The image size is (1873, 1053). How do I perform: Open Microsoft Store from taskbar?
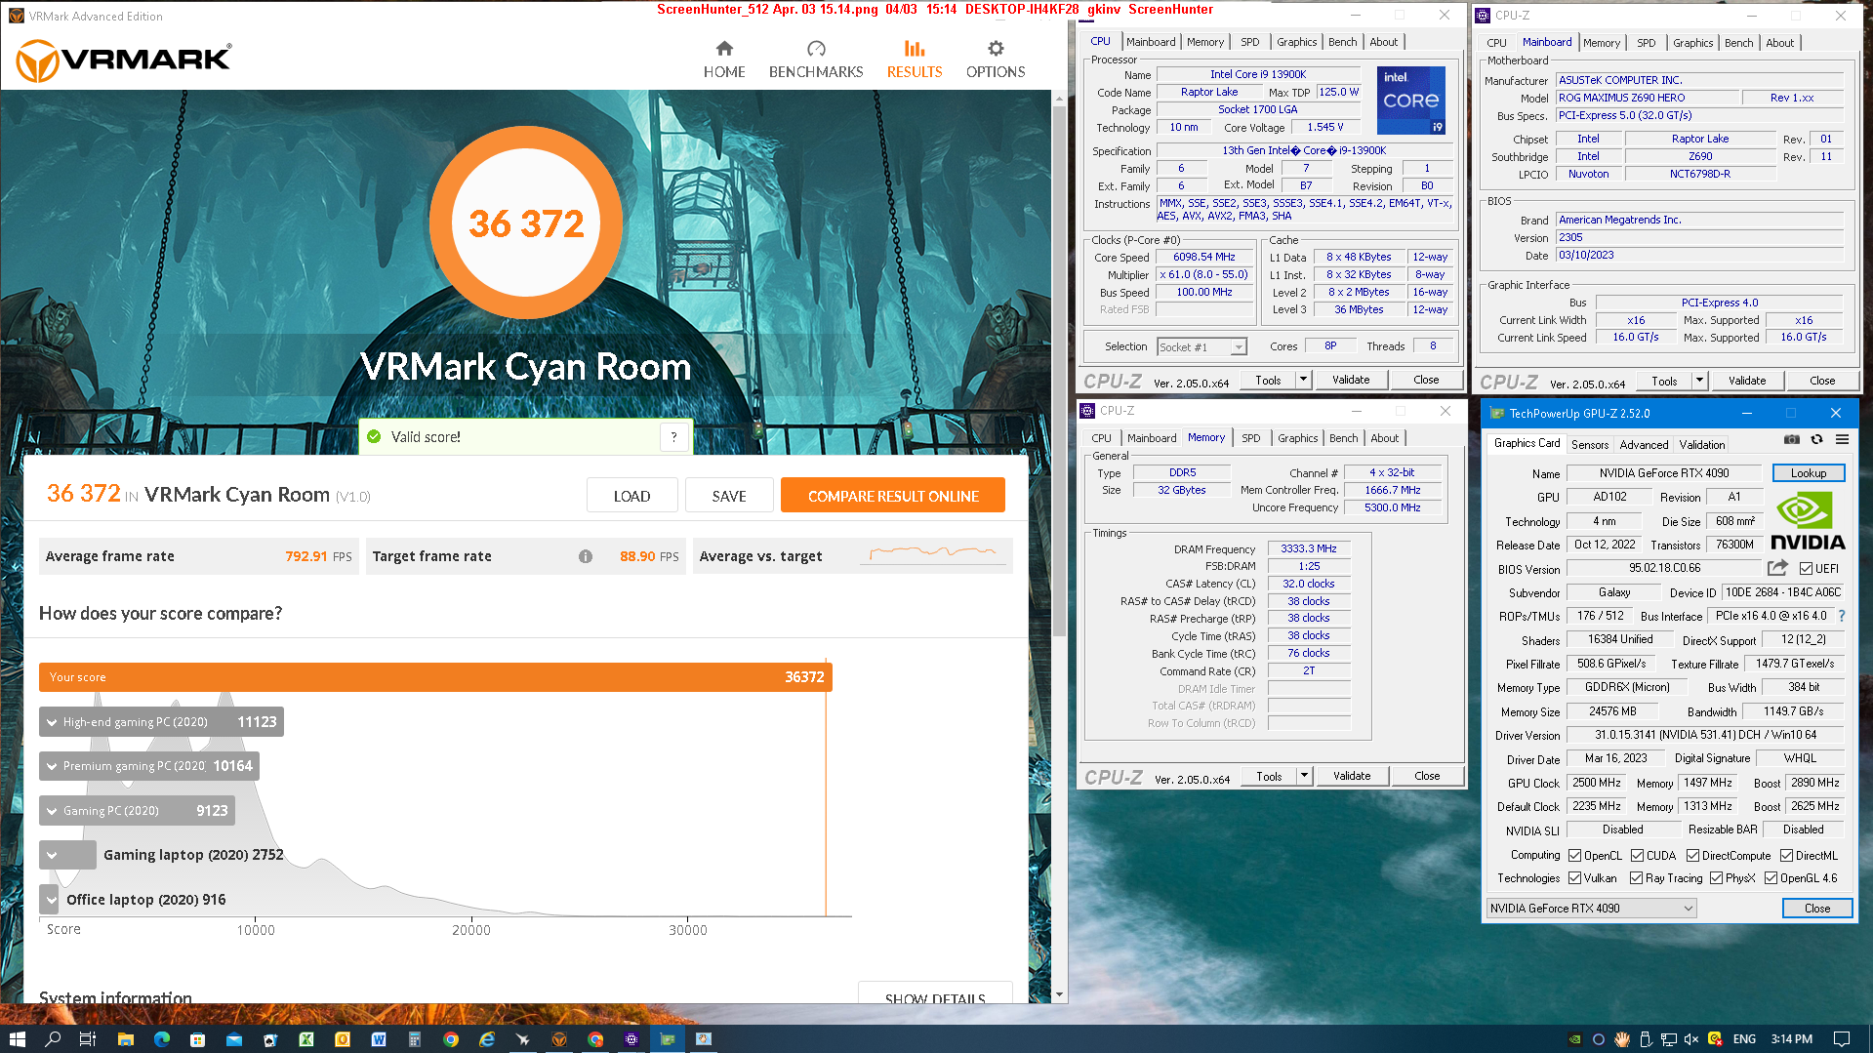pyautogui.click(x=197, y=1039)
